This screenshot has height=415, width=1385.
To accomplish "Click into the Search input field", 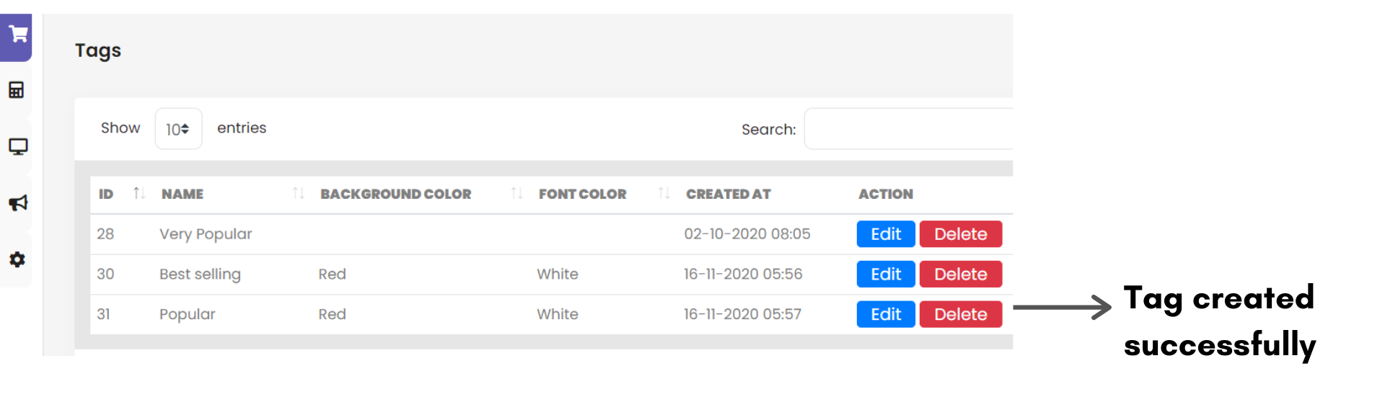I will coord(907,129).
